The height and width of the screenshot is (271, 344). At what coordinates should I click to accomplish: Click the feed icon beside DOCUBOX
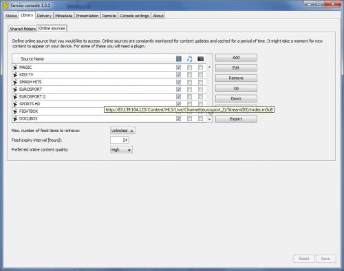[15, 119]
